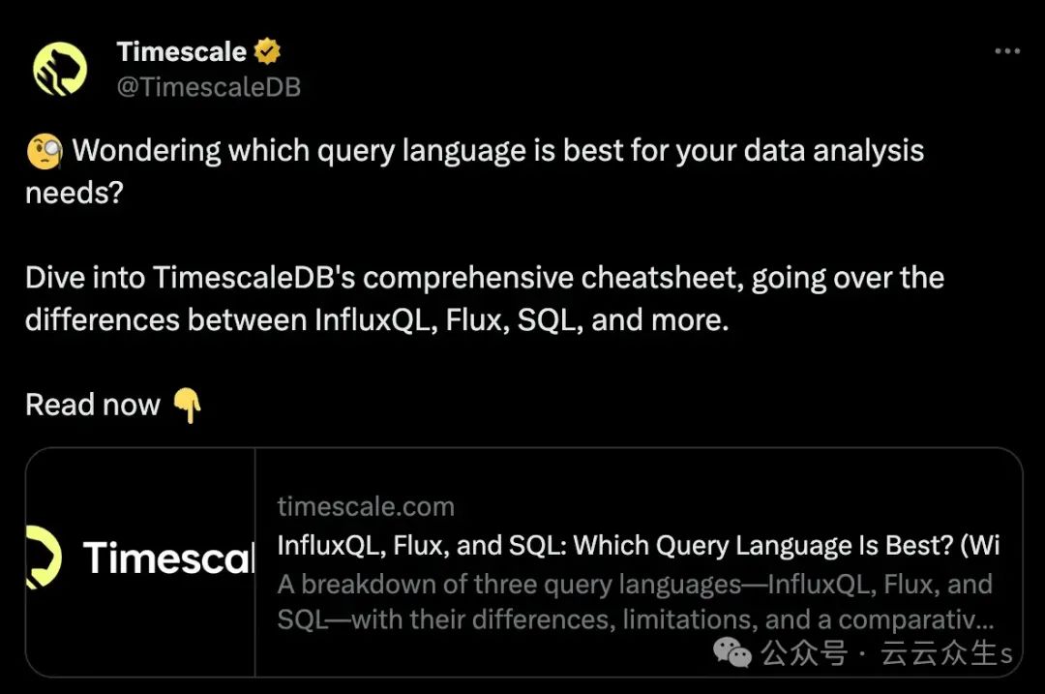This screenshot has height=694, width=1045.
Task: Click the Timescale display name
Action: (181, 51)
